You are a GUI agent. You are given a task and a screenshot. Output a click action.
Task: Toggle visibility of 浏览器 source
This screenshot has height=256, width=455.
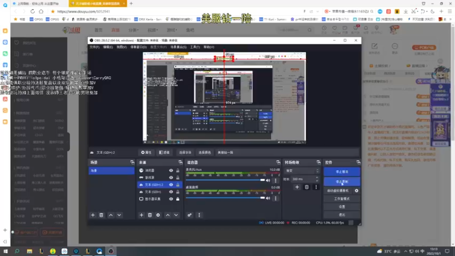point(171,170)
